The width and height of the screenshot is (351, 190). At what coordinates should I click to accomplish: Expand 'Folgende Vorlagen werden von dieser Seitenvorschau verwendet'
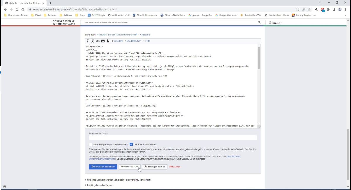point(118,180)
